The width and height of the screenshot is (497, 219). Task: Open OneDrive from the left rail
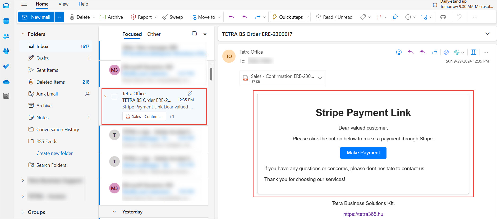click(x=6, y=82)
